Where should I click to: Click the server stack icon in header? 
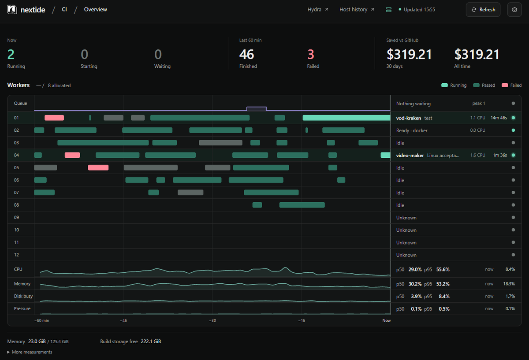388,9
